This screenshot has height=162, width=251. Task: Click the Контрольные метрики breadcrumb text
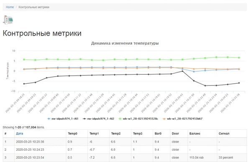[x=34, y=7]
